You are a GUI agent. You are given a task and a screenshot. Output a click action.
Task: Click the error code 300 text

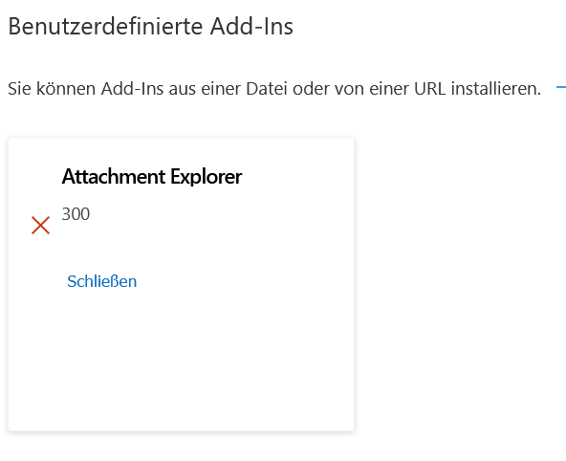pos(76,213)
